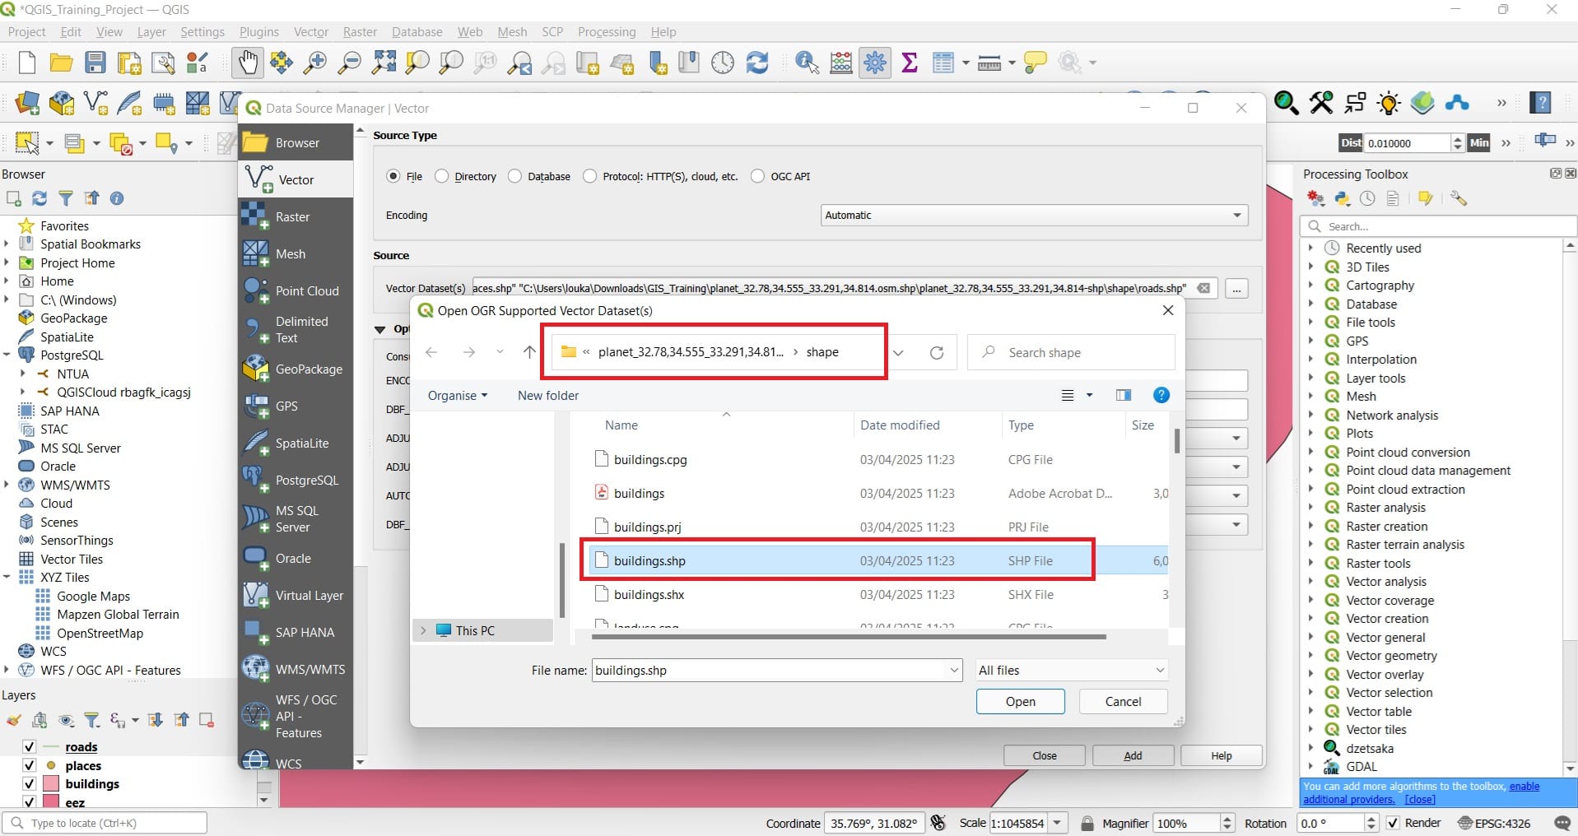Select the File source type radio button
Screen dimensions: 1578x836
[393, 176]
